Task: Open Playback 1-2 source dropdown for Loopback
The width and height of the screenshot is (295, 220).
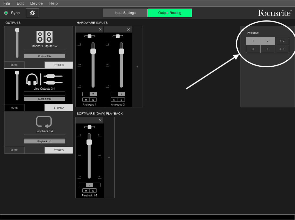Action: click(44, 141)
